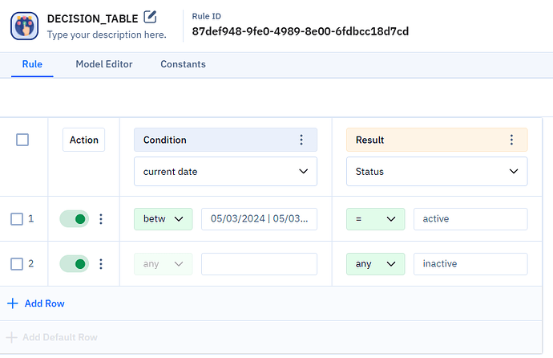Check the row 2 checkbox
The width and height of the screenshot is (553, 358).
point(17,264)
